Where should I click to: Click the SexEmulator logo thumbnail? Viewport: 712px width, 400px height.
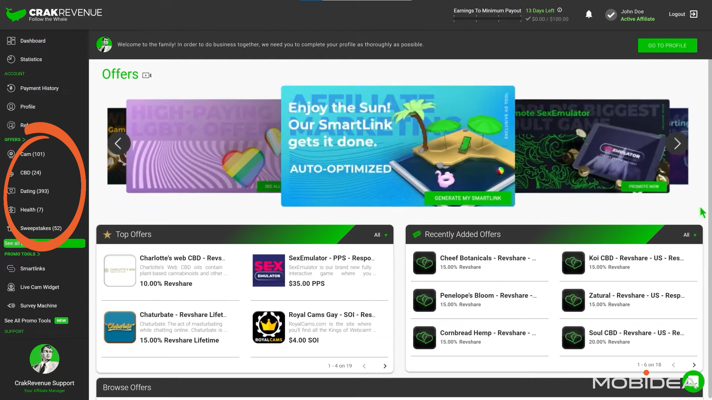click(268, 270)
